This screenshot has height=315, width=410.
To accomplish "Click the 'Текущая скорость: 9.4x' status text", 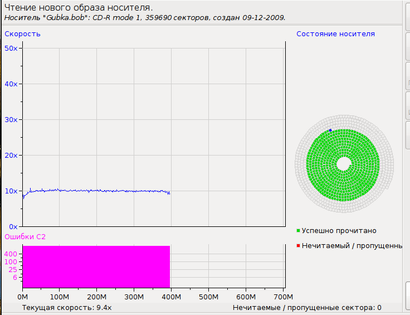I will [x=67, y=308].
